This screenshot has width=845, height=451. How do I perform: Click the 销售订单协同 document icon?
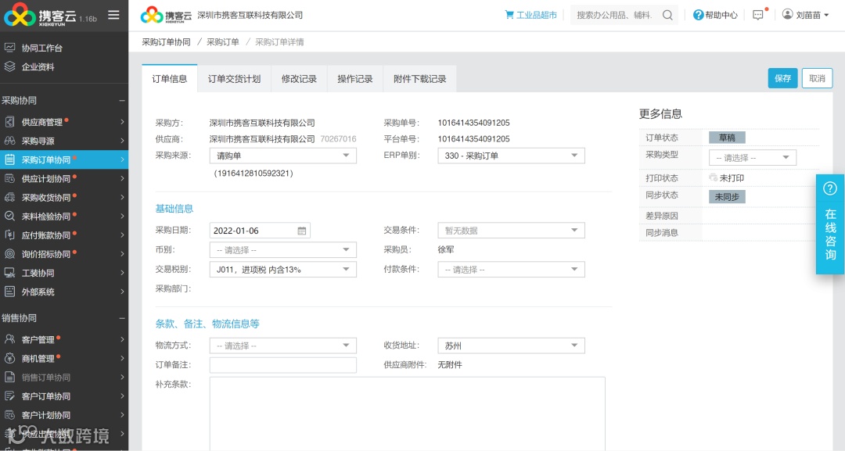point(9,377)
